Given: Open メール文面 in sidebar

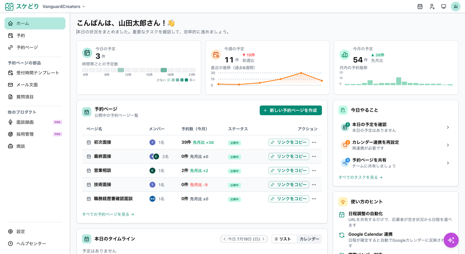Looking at the screenshot, I should coord(35,85).
